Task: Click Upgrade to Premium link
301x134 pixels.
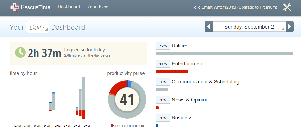Action: tap(257, 7)
